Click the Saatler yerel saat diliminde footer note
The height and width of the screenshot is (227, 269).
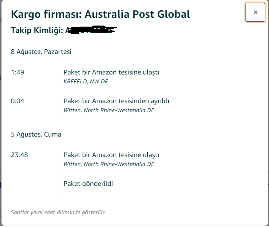(58, 212)
